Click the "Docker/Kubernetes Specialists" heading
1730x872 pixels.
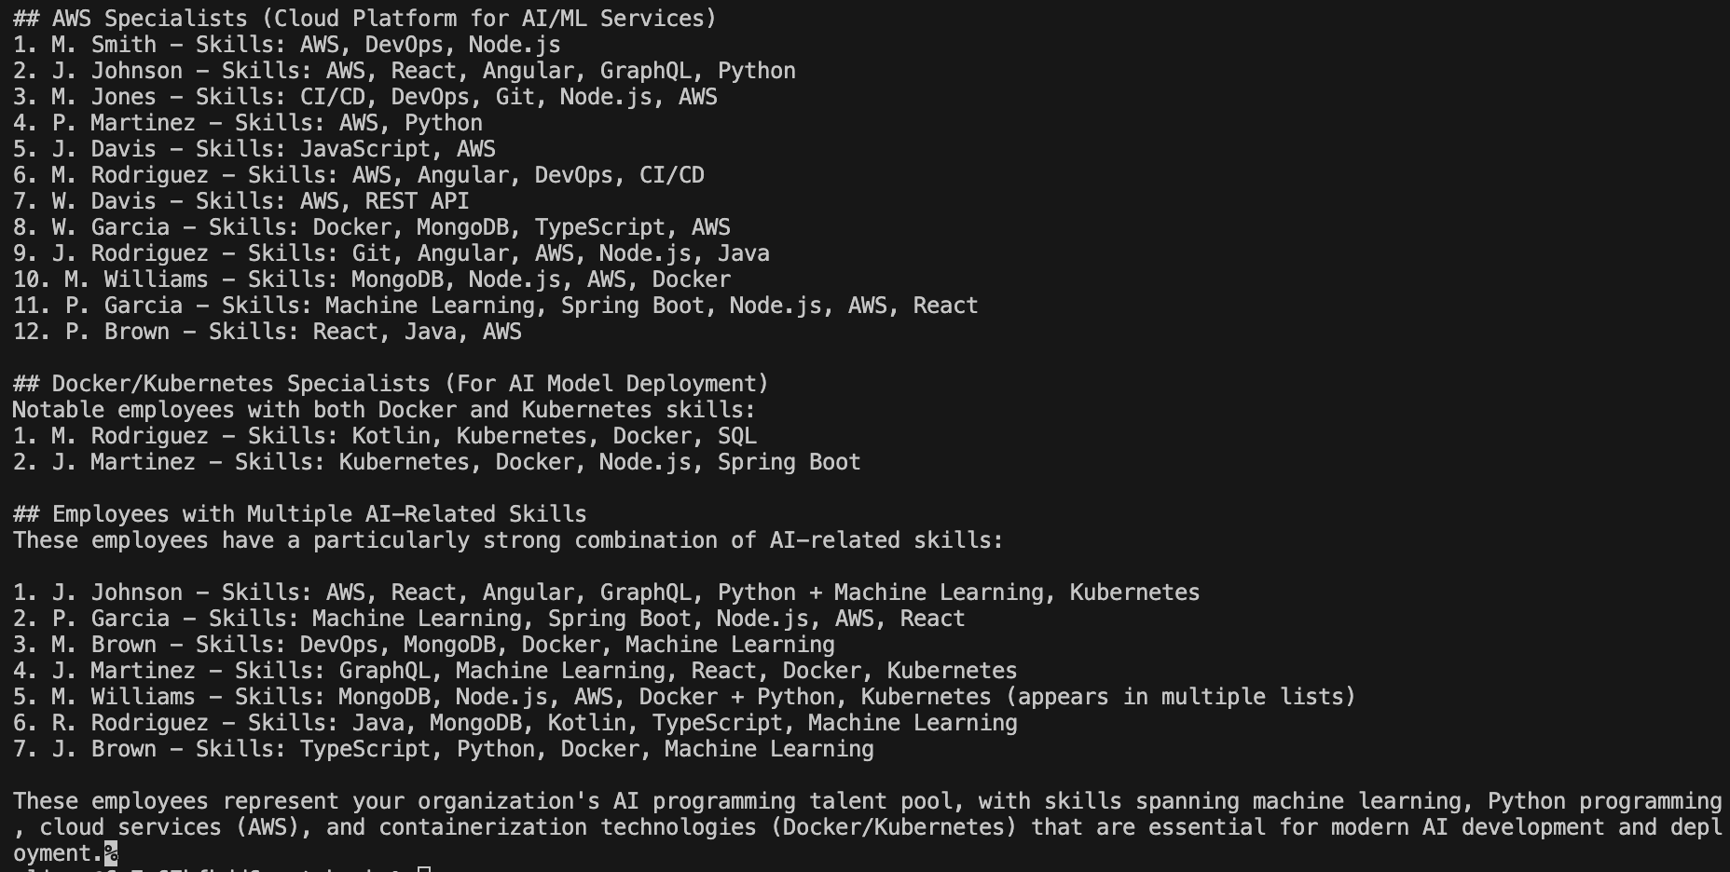click(390, 384)
